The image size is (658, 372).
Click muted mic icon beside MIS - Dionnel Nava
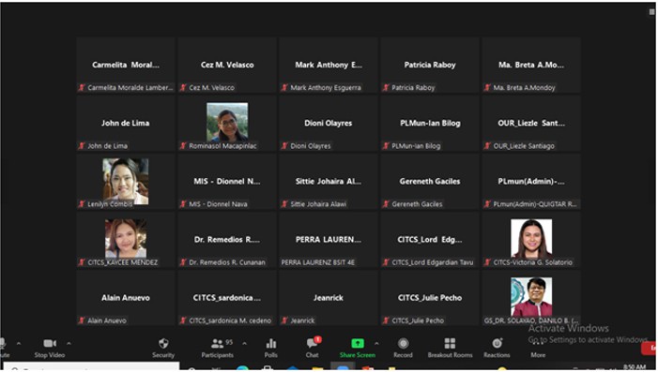tap(183, 204)
